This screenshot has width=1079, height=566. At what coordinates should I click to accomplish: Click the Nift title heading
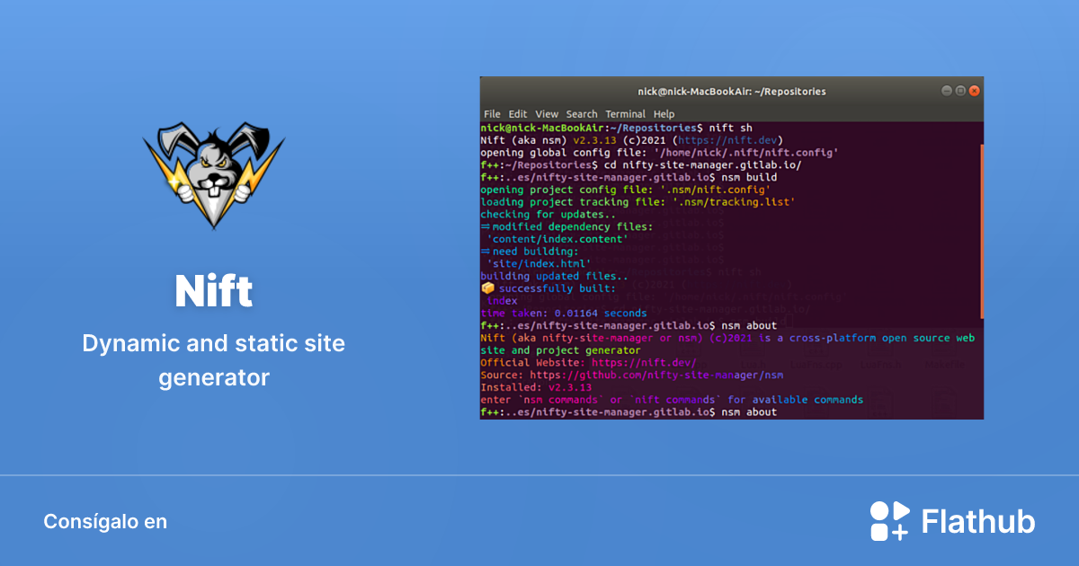tap(213, 289)
